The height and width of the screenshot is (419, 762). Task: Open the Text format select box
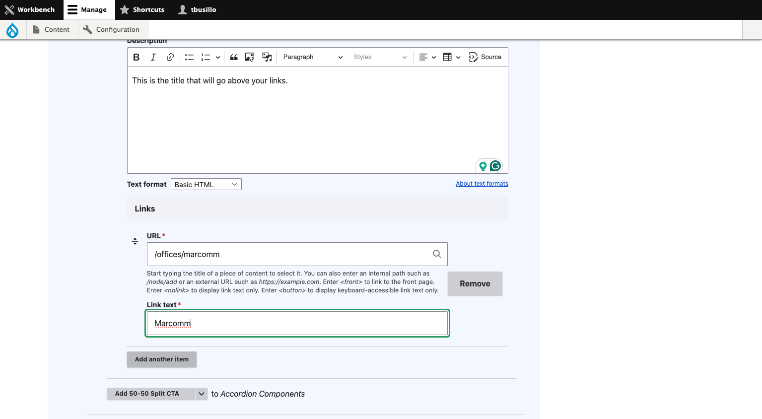[206, 184]
